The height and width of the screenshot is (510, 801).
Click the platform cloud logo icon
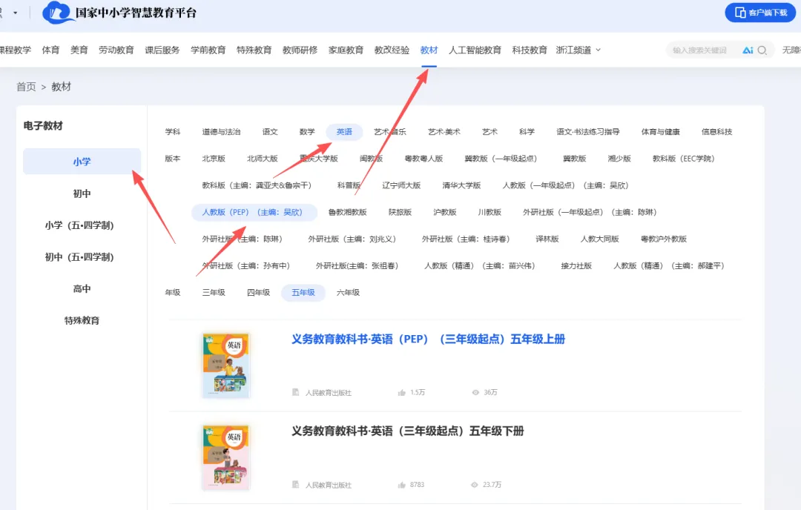pos(58,13)
